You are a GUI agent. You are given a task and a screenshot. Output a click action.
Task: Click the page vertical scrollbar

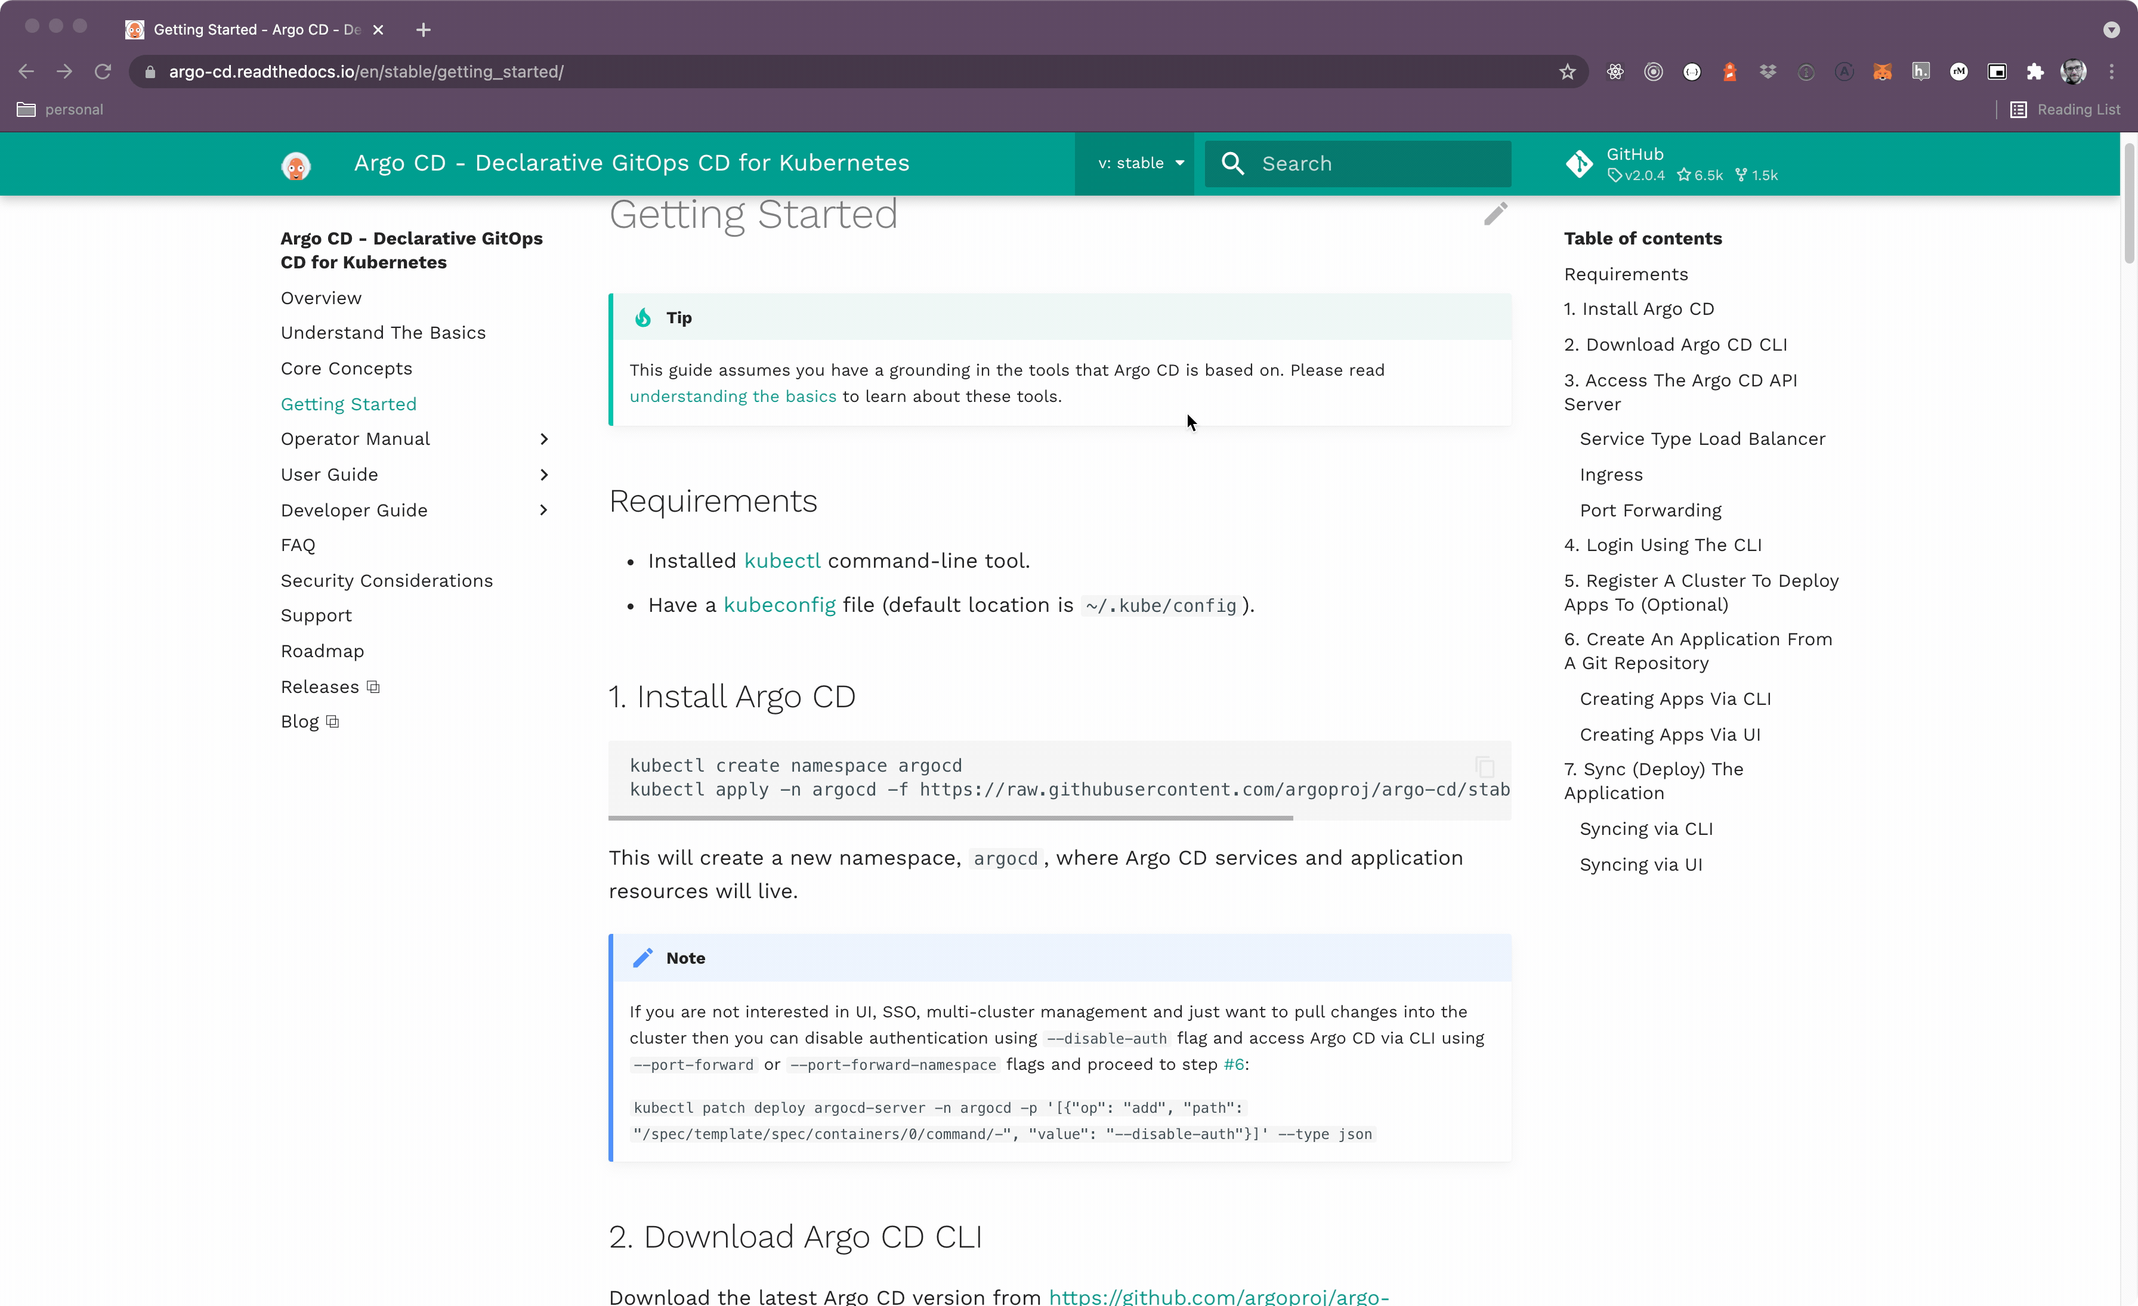point(2128,203)
